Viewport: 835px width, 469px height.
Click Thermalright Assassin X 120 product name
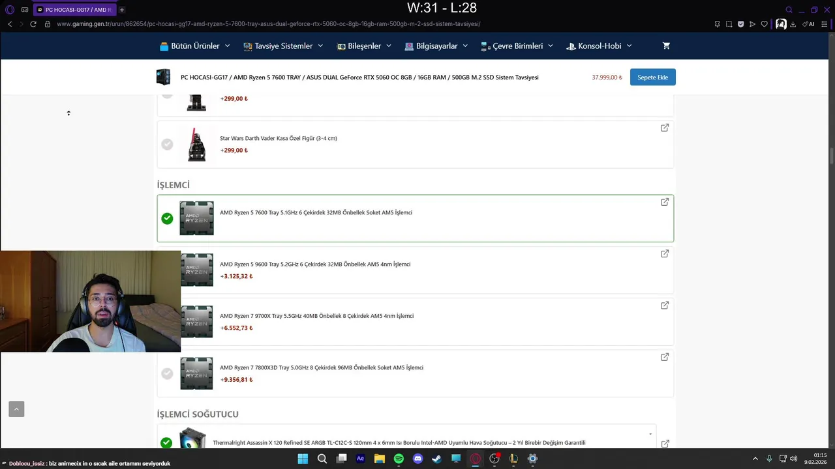[x=399, y=443]
